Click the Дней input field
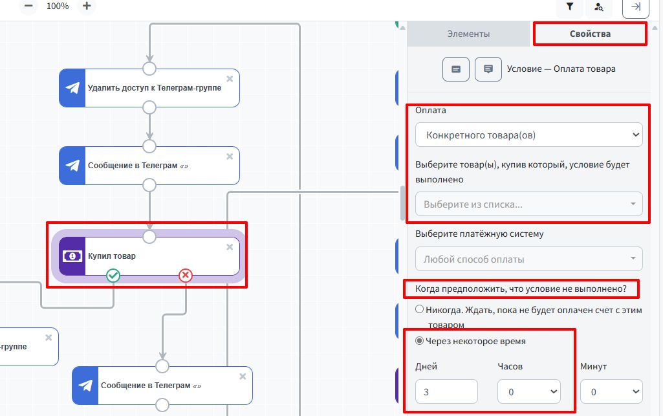Image resolution: width=663 pixels, height=416 pixels. point(446,391)
